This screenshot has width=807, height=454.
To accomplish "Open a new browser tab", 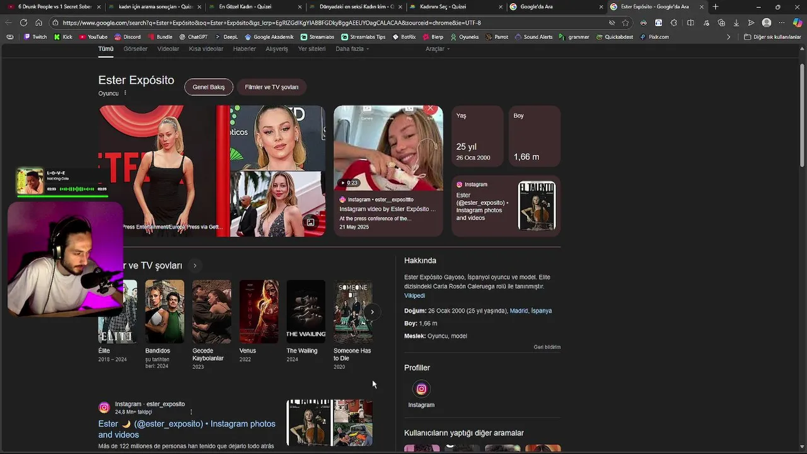I will tap(715, 7).
